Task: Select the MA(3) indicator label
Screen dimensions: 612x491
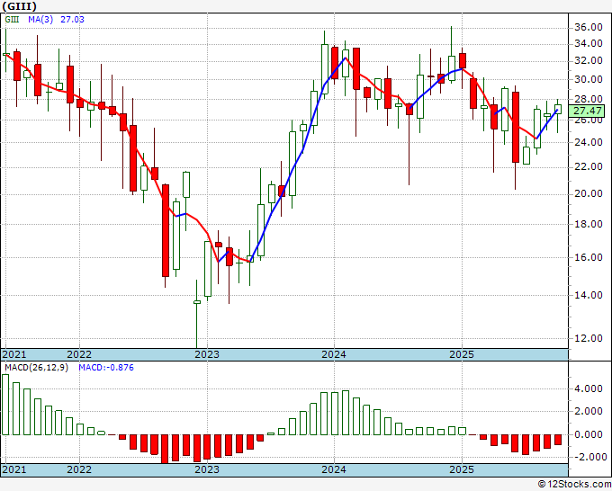Action: (x=40, y=20)
